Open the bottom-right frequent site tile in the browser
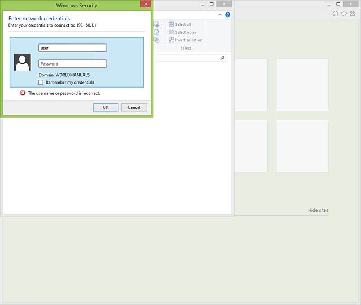The image size is (361, 305). click(302, 146)
